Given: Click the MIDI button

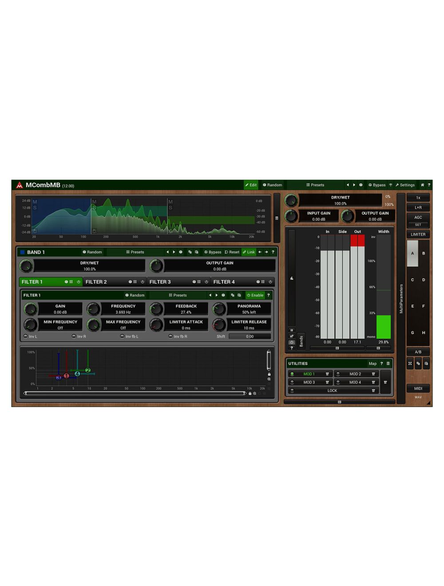Looking at the screenshot, I should [x=418, y=388].
